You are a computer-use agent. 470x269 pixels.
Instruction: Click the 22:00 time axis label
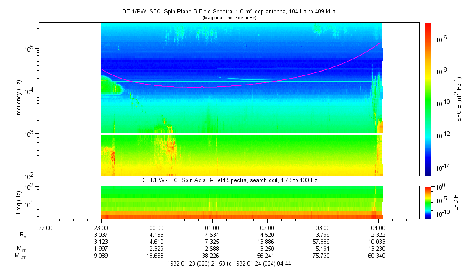[x=45, y=227]
